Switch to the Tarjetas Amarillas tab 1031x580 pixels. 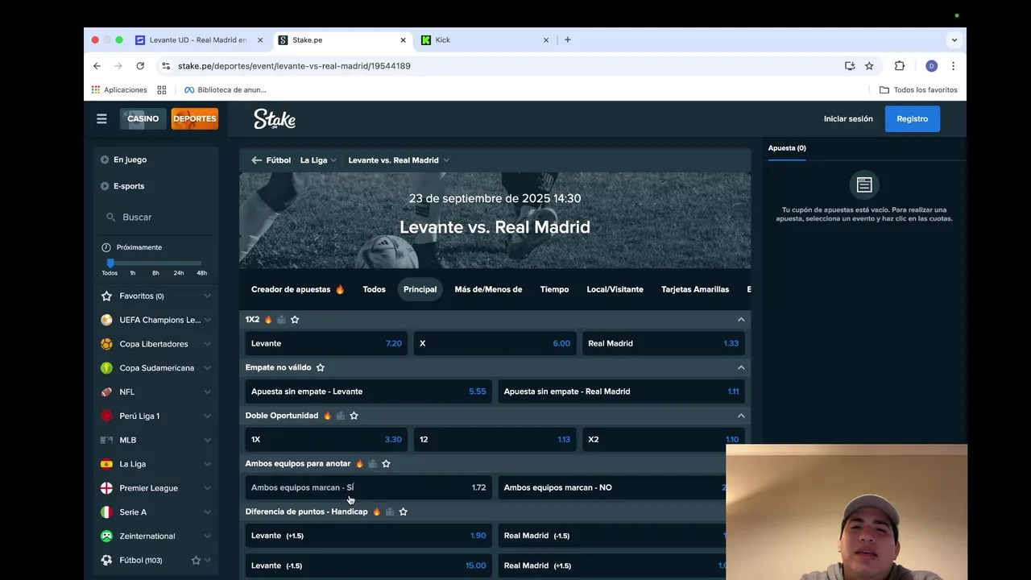(x=695, y=289)
